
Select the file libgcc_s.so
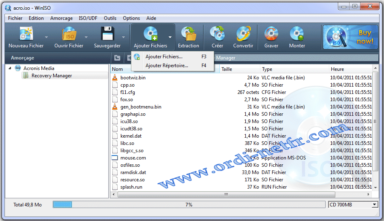click(132, 150)
